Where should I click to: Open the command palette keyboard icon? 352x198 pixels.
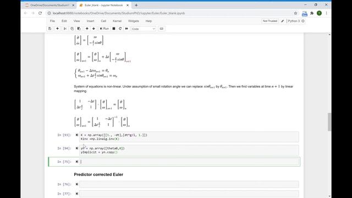(161, 29)
